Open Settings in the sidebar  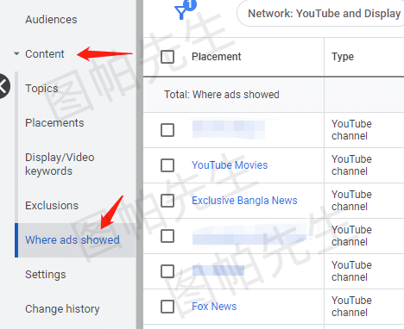(x=46, y=275)
